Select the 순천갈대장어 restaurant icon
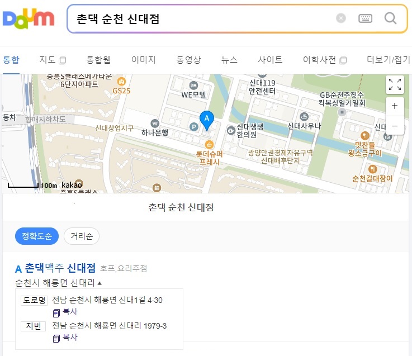The image size is (412, 356). tap(372, 169)
